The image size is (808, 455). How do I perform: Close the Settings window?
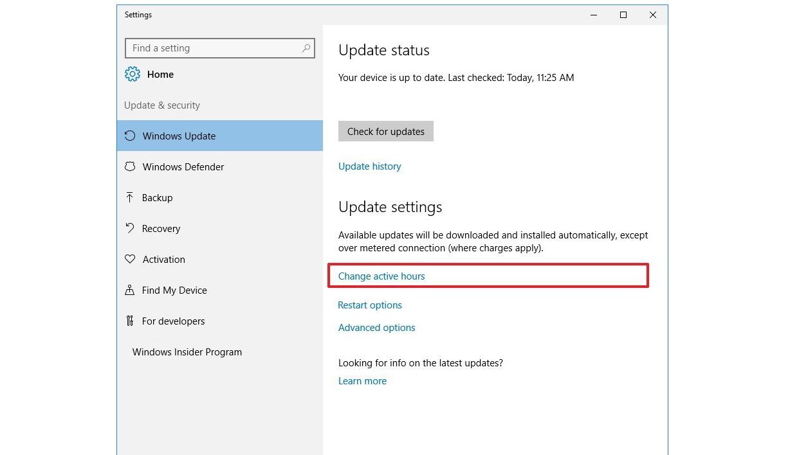(x=652, y=15)
